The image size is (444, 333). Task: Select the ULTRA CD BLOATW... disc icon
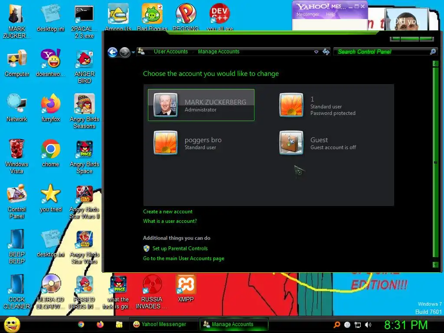50,292
